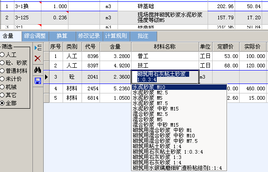Switch to the 综合调整 tab
The height and width of the screenshot is (172, 268).
pyautogui.click(x=35, y=36)
